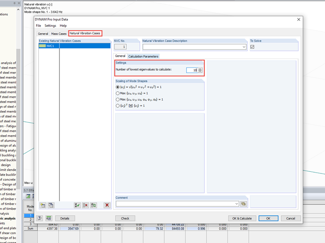Click the 'of end plate' navigator tree item
325x243 pixels.
[x=8, y=228]
